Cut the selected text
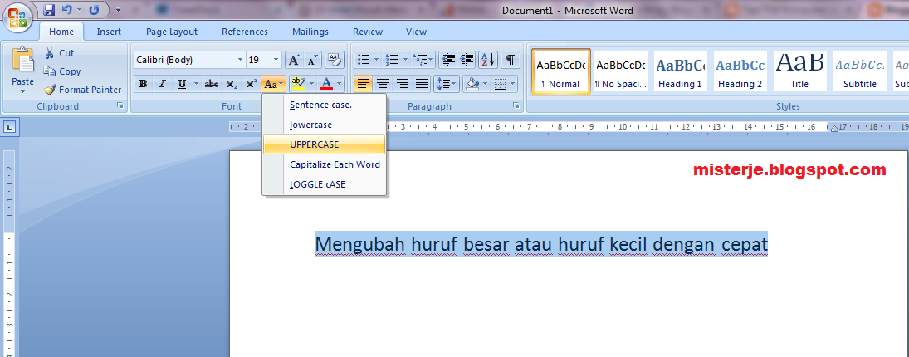This screenshot has height=357, width=909. pyautogui.click(x=59, y=53)
